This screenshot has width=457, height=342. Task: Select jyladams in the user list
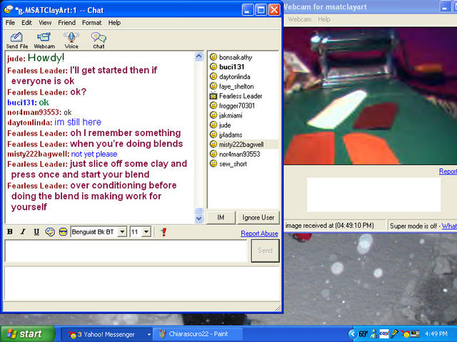click(x=231, y=135)
